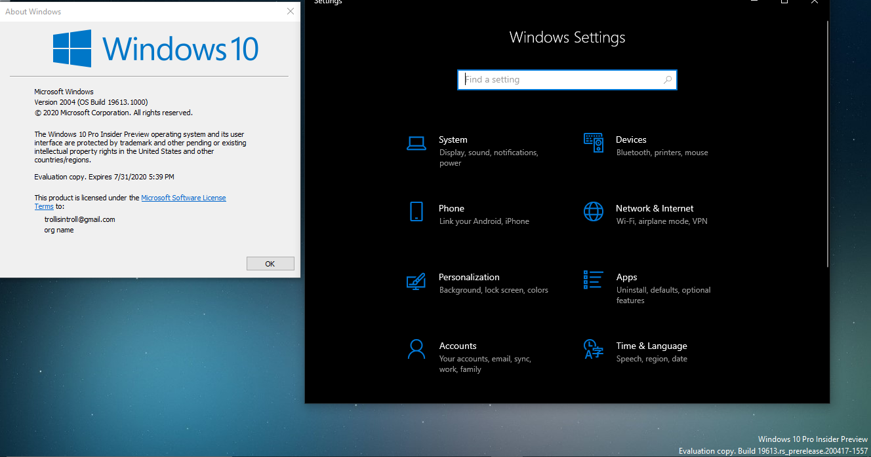
Task: Click the 'trollisintroll@gmail.com' licensee line
Action: pos(79,219)
